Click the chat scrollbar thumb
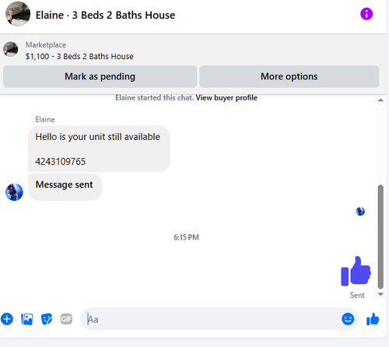 [x=380, y=237]
